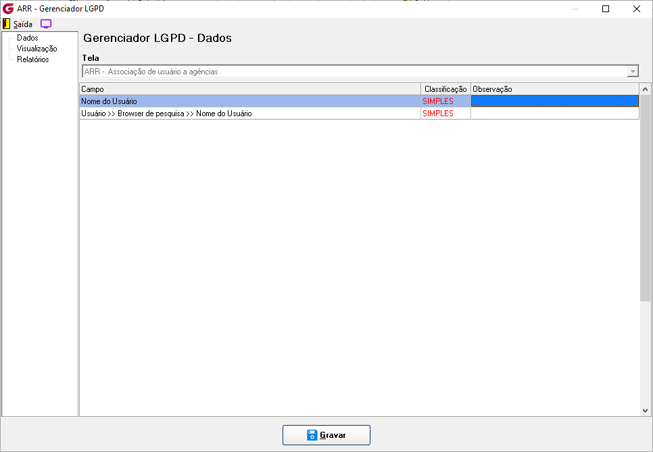
Task: Click the purple monitor screen icon
Action: (x=46, y=24)
